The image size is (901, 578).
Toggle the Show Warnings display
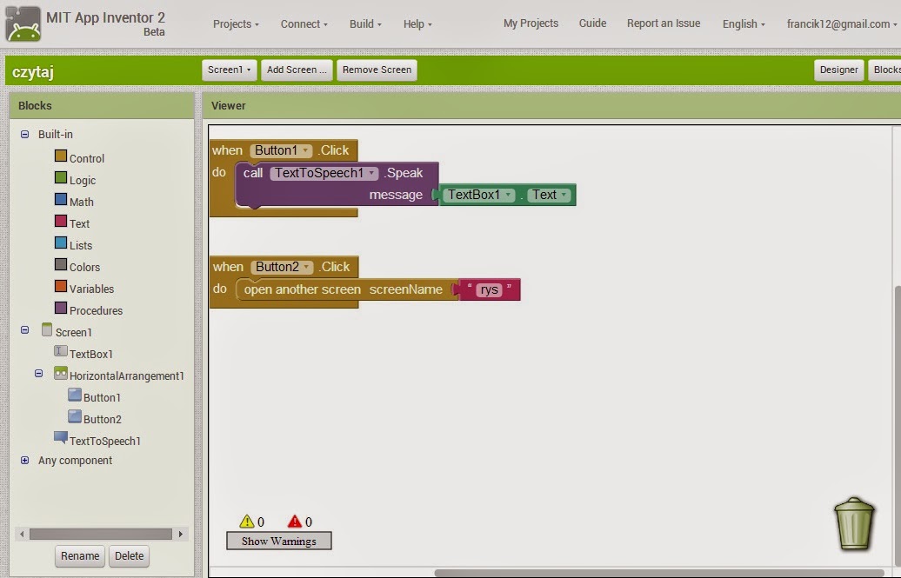(278, 541)
